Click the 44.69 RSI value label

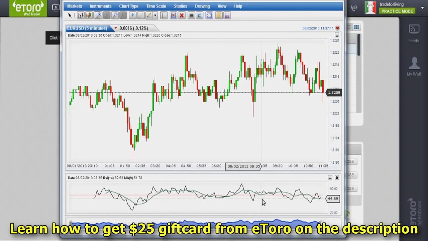pyautogui.click(x=333, y=198)
